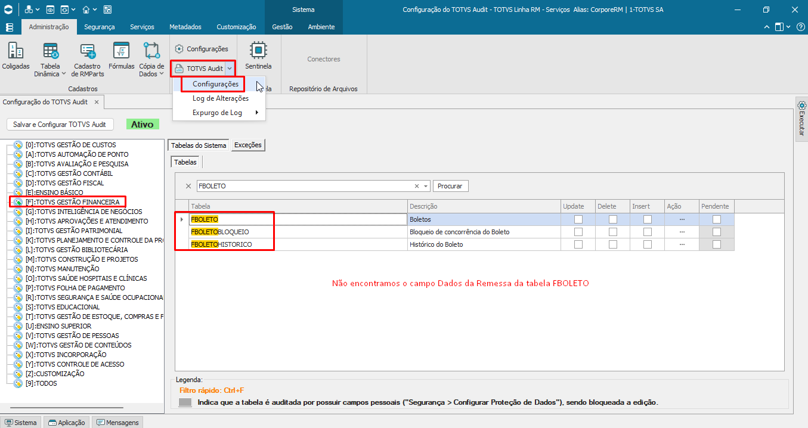
Task: Open the coligada quick-access dropdown arrow
Action: tap(38, 10)
